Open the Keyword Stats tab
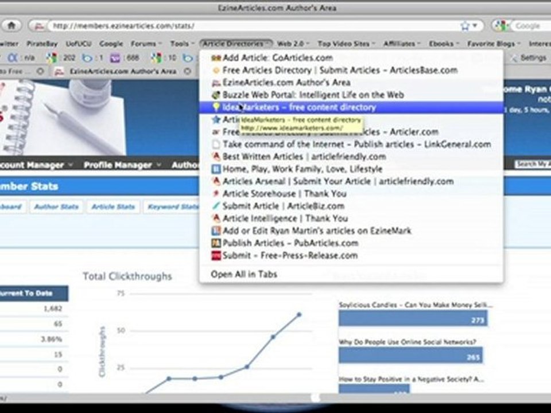This screenshot has height=413, width=551. pos(172,206)
